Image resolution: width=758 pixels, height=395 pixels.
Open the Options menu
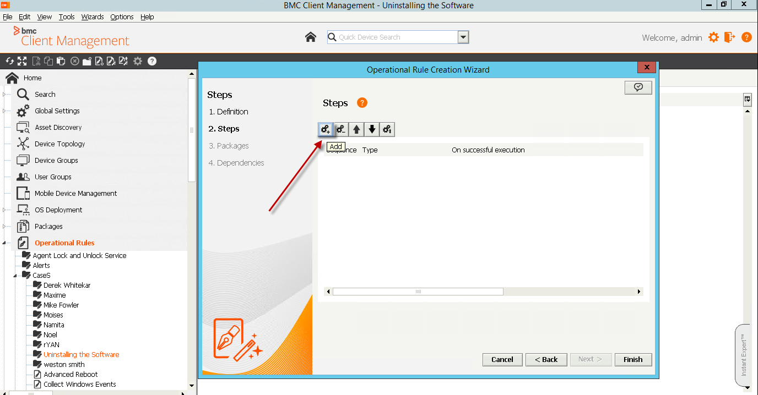(x=122, y=17)
